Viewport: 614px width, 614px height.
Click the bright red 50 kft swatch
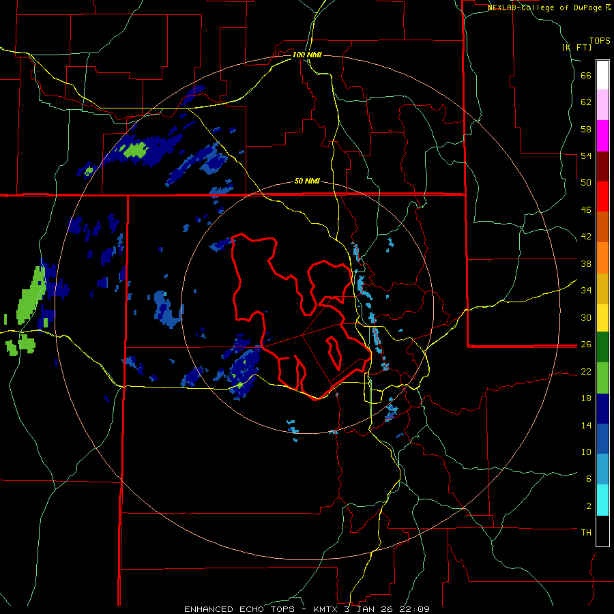[x=602, y=196]
